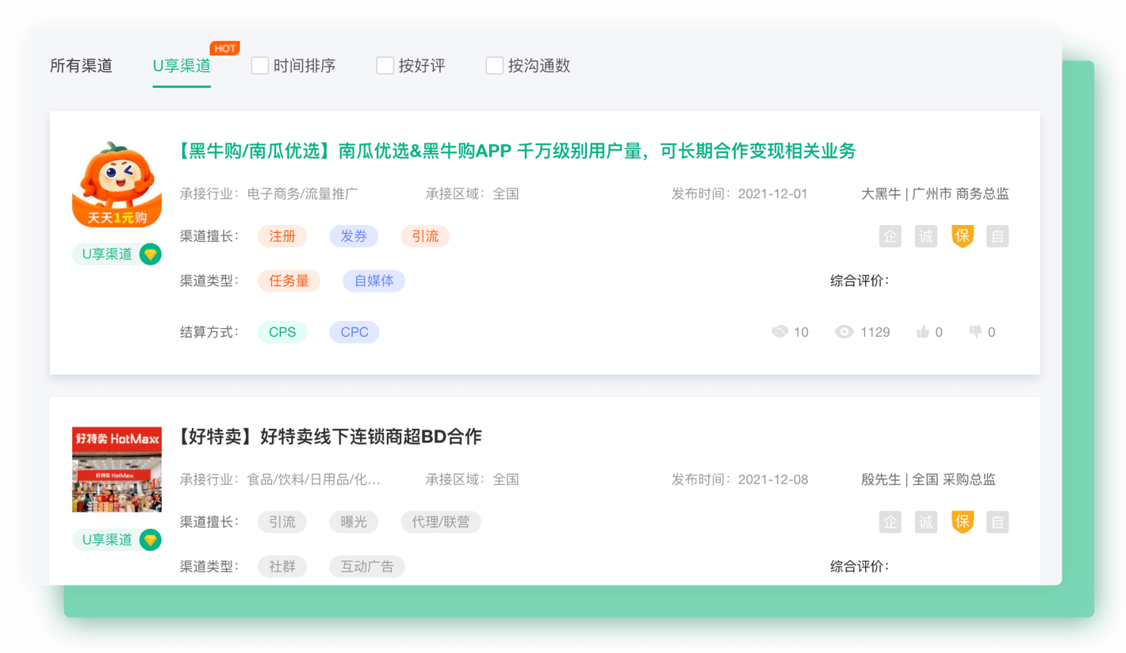Select the 注册 tag
This screenshot has height=653, width=1126.
tap(282, 236)
